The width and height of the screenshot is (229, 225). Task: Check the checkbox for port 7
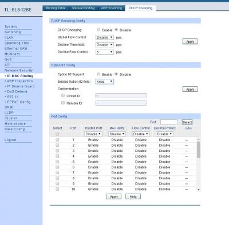[x=57, y=172]
